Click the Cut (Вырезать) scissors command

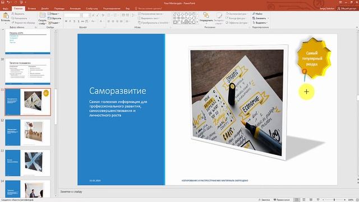[18, 13]
